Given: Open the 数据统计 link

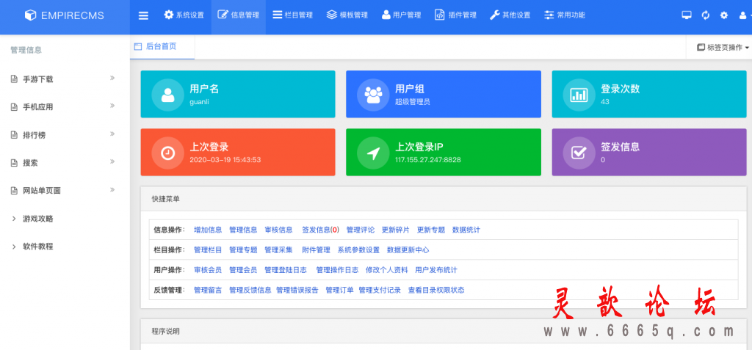Looking at the screenshot, I should point(466,230).
